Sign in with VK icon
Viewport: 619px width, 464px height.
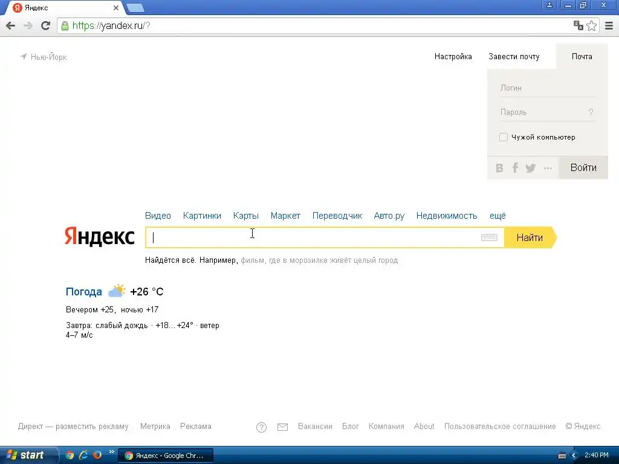pyautogui.click(x=499, y=168)
